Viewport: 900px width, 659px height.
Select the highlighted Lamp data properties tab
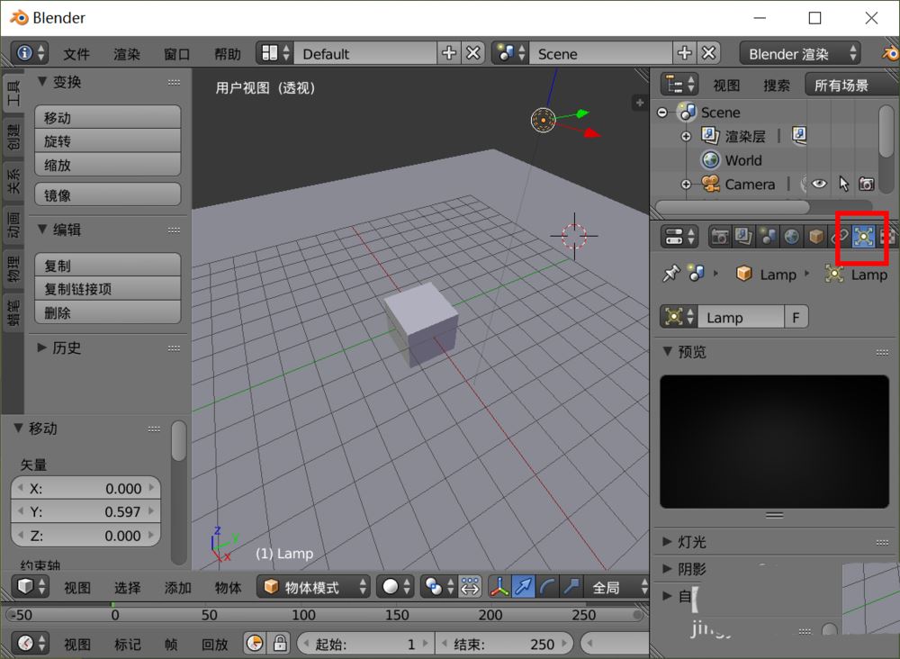click(864, 236)
